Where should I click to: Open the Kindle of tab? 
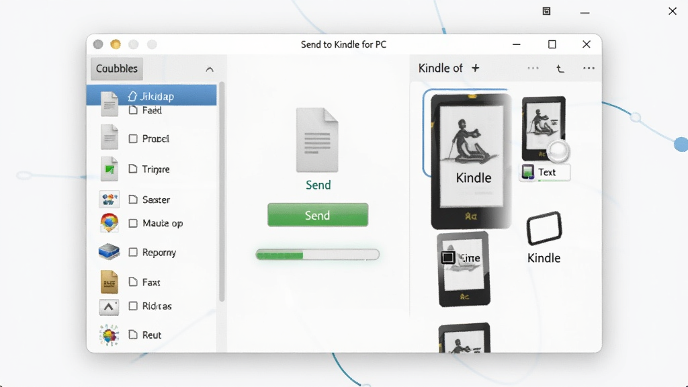[440, 68]
